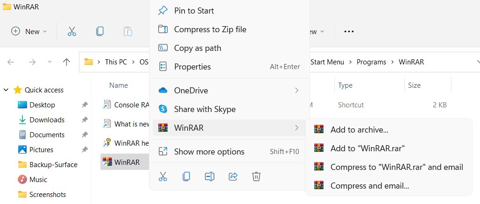Sort by the Name column header
The width and height of the screenshot is (480, 204).
[119, 85]
